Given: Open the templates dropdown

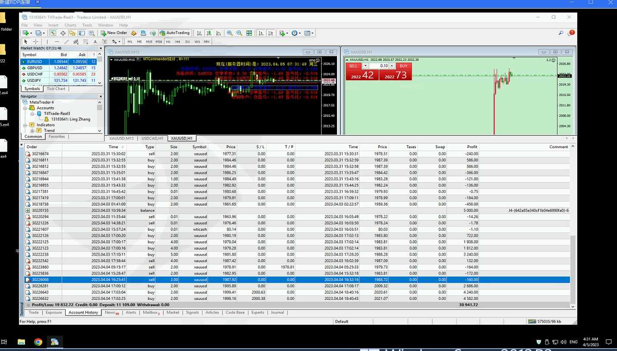Looking at the screenshot, I should [x=309, y=33].
